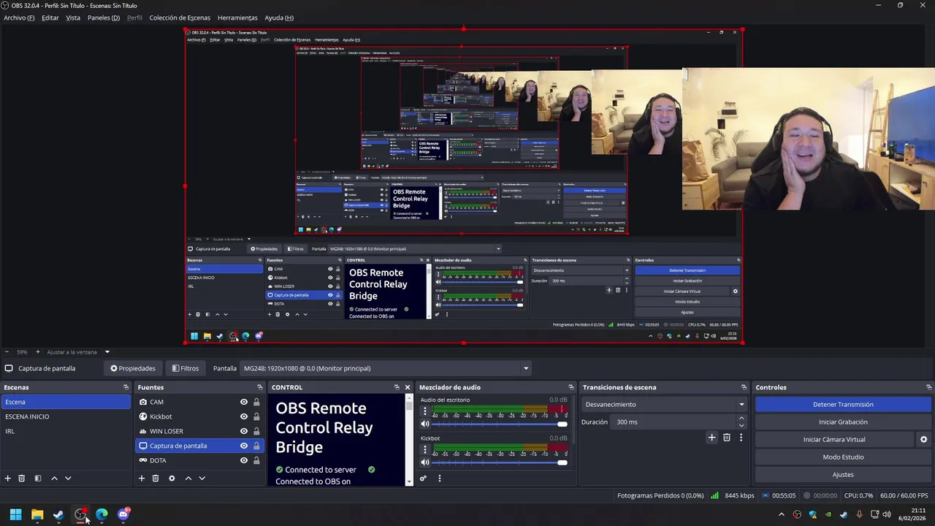This screenshot has width=935, height=526.
Task: Close the CONTROL dock panel
Action: [408, 387]
